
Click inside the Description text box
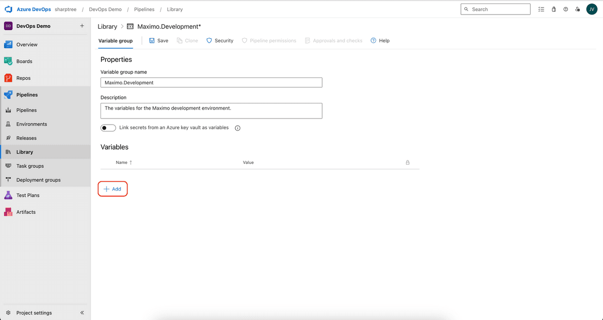[211, 110]
